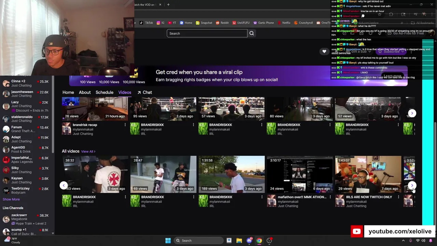Open options menu for 52 views video
The image size is (437, 246).
pyautogui.click(x=398, y=125)
